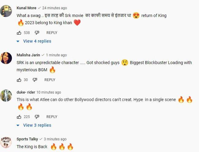Reply to Kunal More's comment

pos(52,32)
